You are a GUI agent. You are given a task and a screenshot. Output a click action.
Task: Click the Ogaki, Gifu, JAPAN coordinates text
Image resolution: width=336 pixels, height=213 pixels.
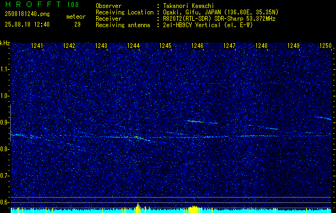221,12
